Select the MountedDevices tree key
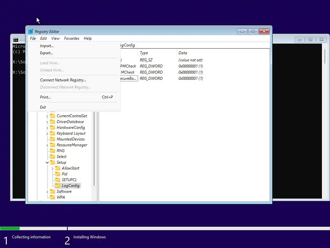Image resolution: width=330 pixels, height=248 pixels. [x=71, y=139]
